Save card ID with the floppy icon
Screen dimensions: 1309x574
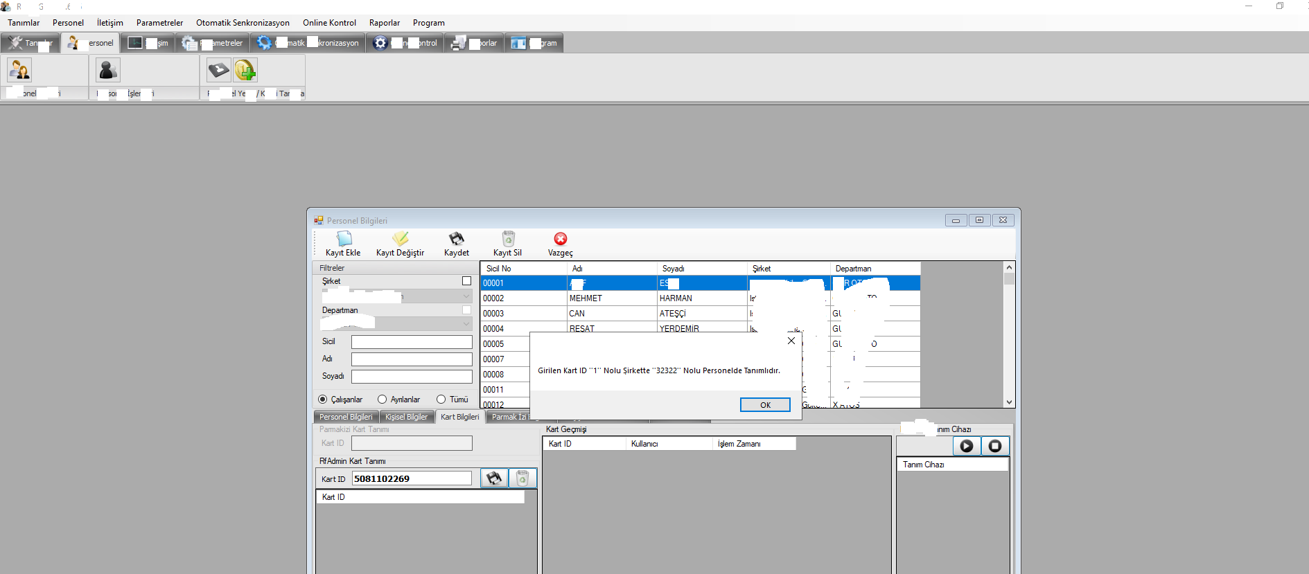[494, 478]
